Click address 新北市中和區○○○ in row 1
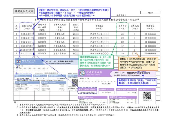Image resolution: width=174 pixels, height=123 pixels. [x=99, y=34]
